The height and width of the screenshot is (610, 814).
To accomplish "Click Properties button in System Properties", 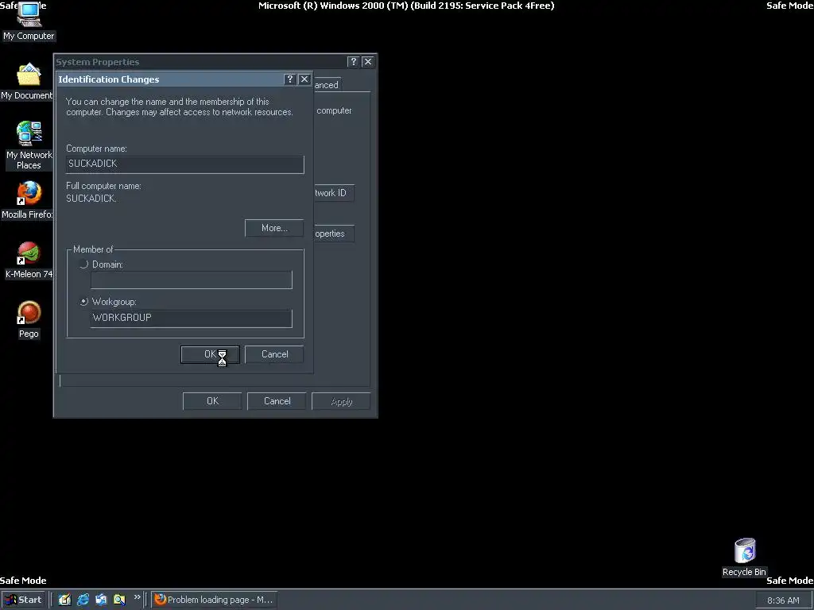I will tap(334, 234).
